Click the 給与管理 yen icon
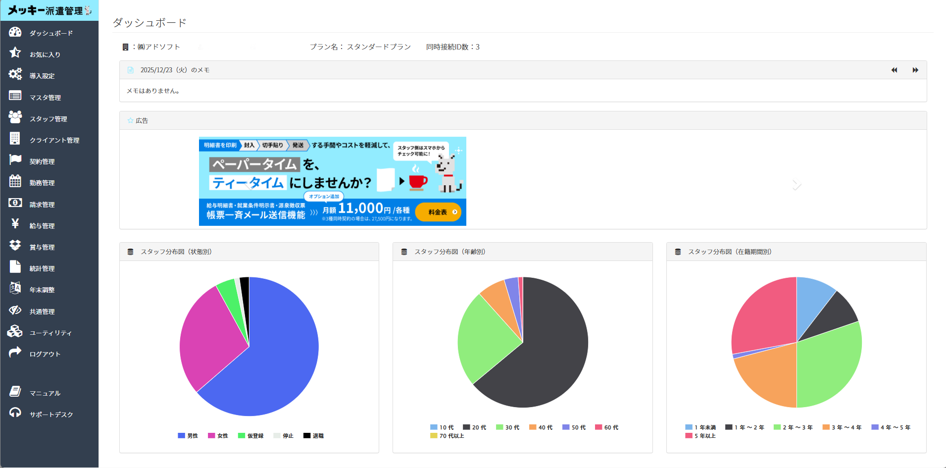Image resolution: width=946 pixels, height=468 pixels. tap(15, 224)
